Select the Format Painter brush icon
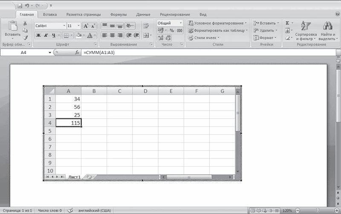 point(25,38)
